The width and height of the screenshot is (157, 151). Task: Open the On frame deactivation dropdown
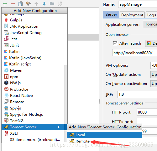[x=154, y=84]
